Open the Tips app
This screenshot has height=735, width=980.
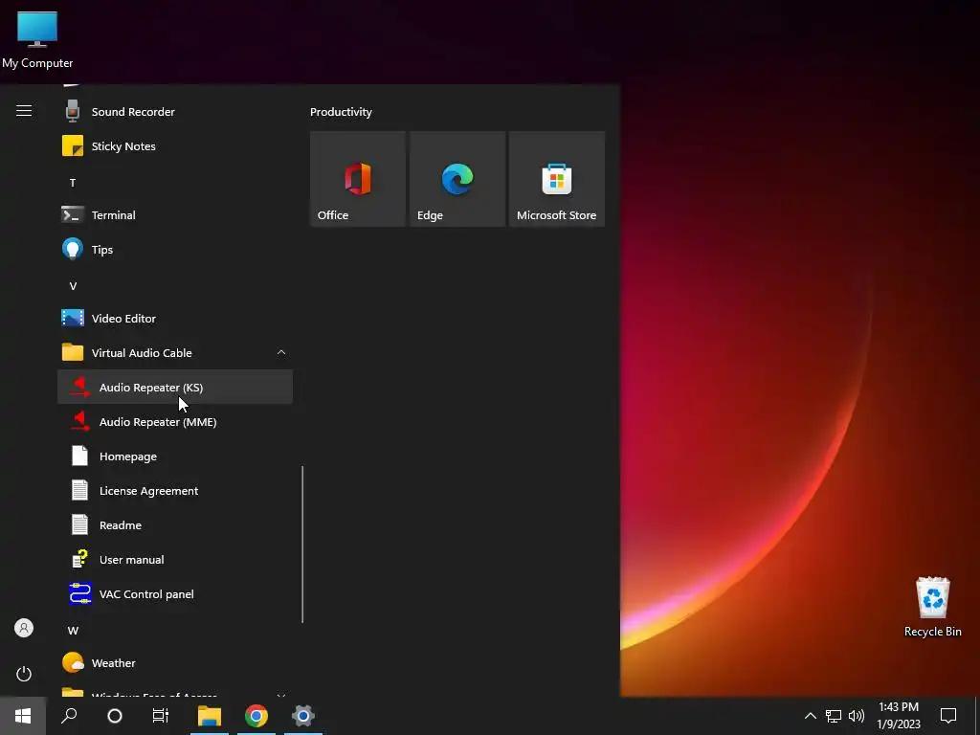(175, 250)
